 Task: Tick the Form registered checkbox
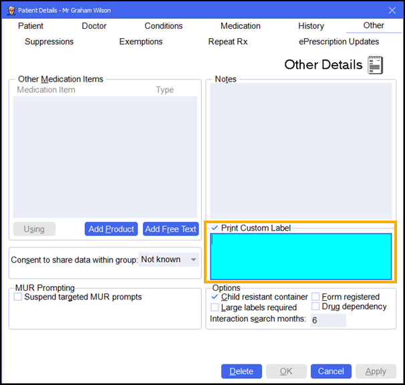coord(315,297)
